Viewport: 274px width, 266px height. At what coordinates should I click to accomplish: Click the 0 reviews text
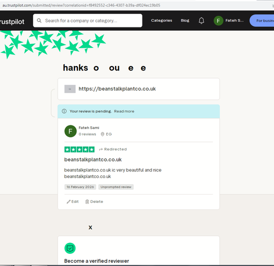[87, 134]
